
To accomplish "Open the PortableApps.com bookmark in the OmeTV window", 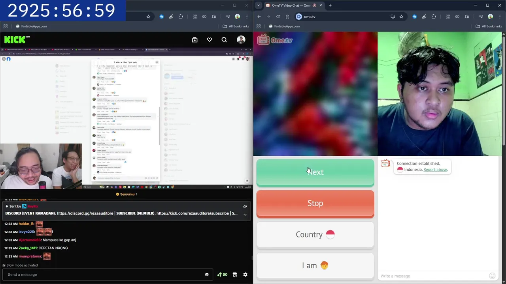I will coord(284,26).
